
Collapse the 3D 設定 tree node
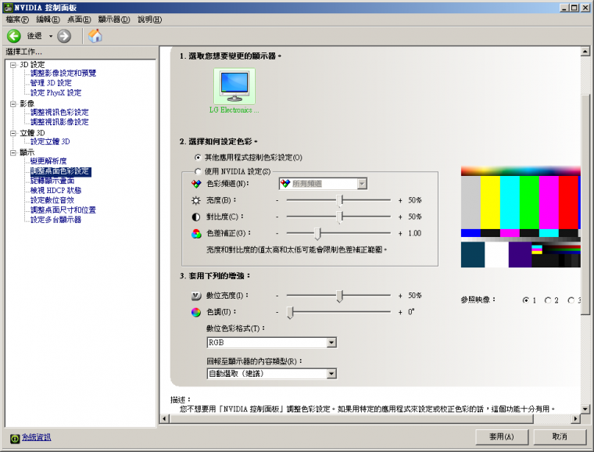tap(13, 64)
